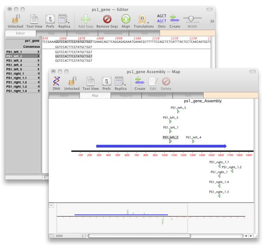
Task: Click the Dots AGCT icon
Action: [162, 19]
